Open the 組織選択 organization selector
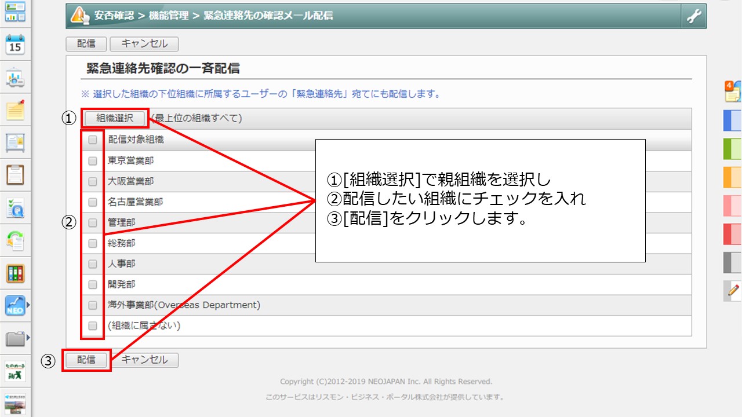 (115, 118)
